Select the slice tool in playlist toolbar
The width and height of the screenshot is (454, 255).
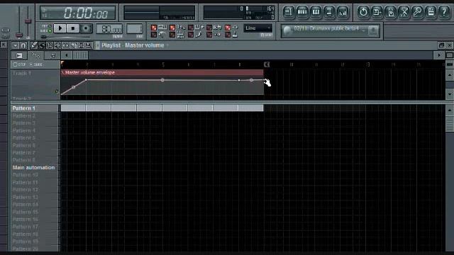73,45
